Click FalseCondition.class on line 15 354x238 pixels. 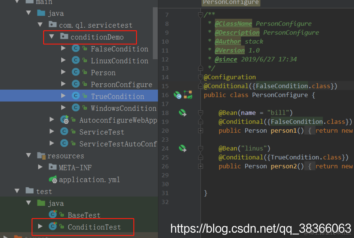(x=293, y=86)
